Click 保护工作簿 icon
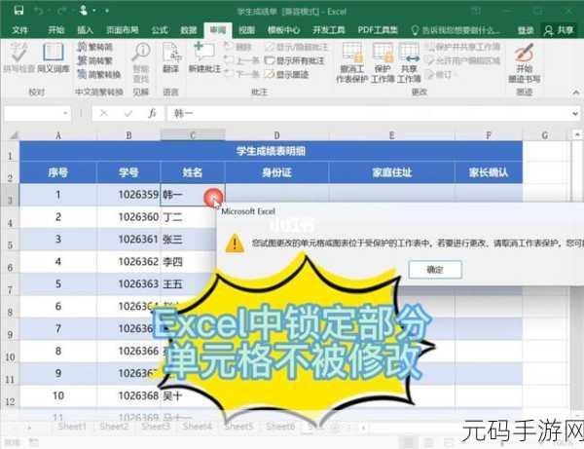Screen dimensions: 584x449 383,62
